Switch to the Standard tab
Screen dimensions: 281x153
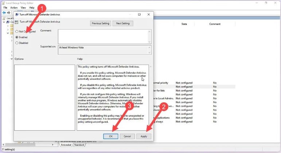(x=79, y=145)
